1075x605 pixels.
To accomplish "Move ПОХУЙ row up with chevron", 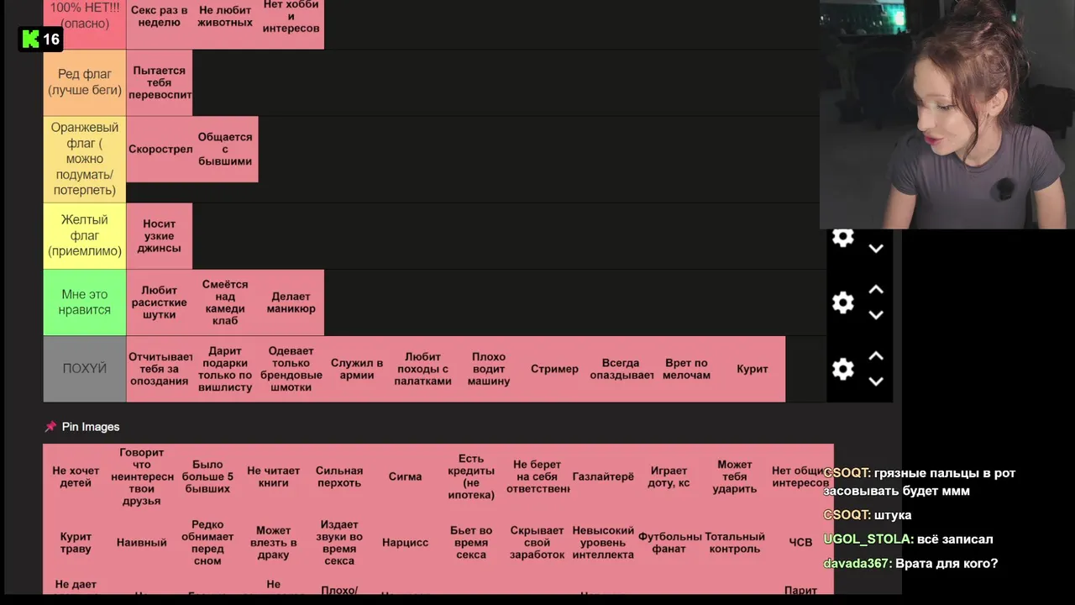I will click(875, 355).
